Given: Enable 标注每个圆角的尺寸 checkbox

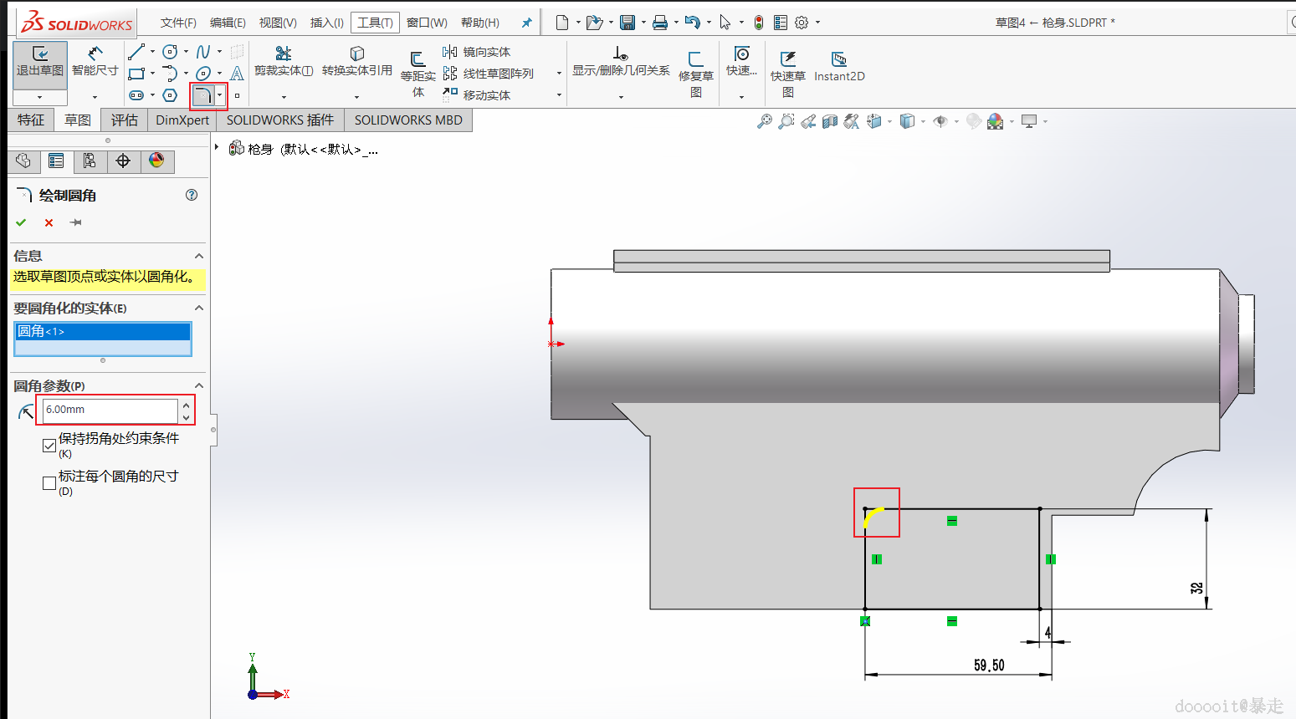Looking at the screenshot, I should [x=49, y=482].
